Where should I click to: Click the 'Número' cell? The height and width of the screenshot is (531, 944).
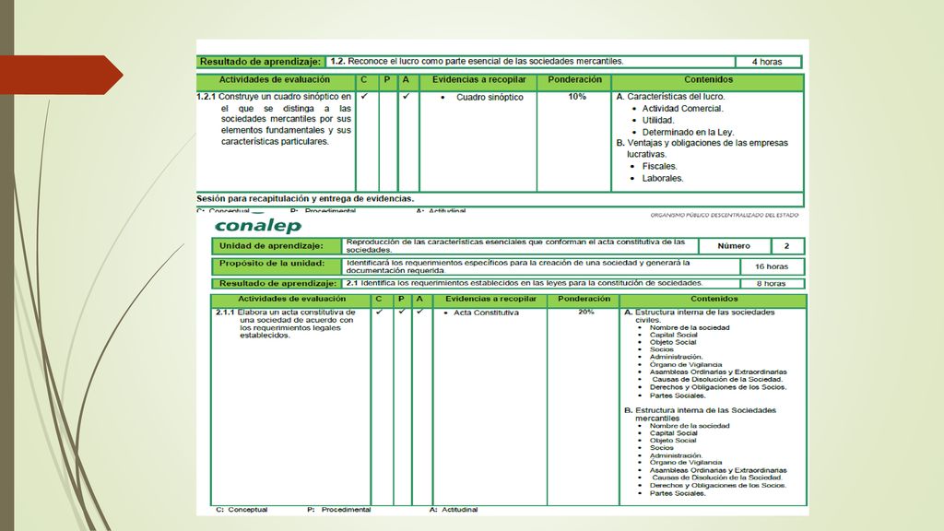click(x=734, y=245)
